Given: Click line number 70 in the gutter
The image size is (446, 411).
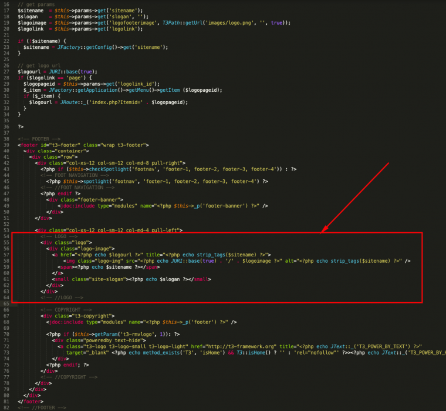Looking at the screenshot, I should click(x=6, y=333).
